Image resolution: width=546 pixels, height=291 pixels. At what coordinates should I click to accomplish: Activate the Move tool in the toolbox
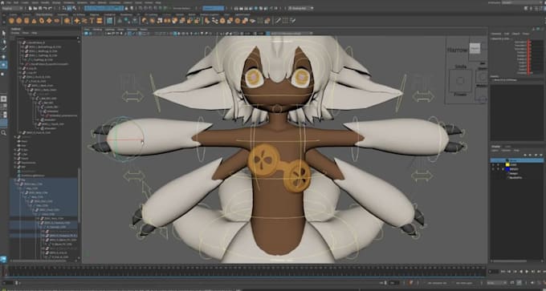point(4,57)
